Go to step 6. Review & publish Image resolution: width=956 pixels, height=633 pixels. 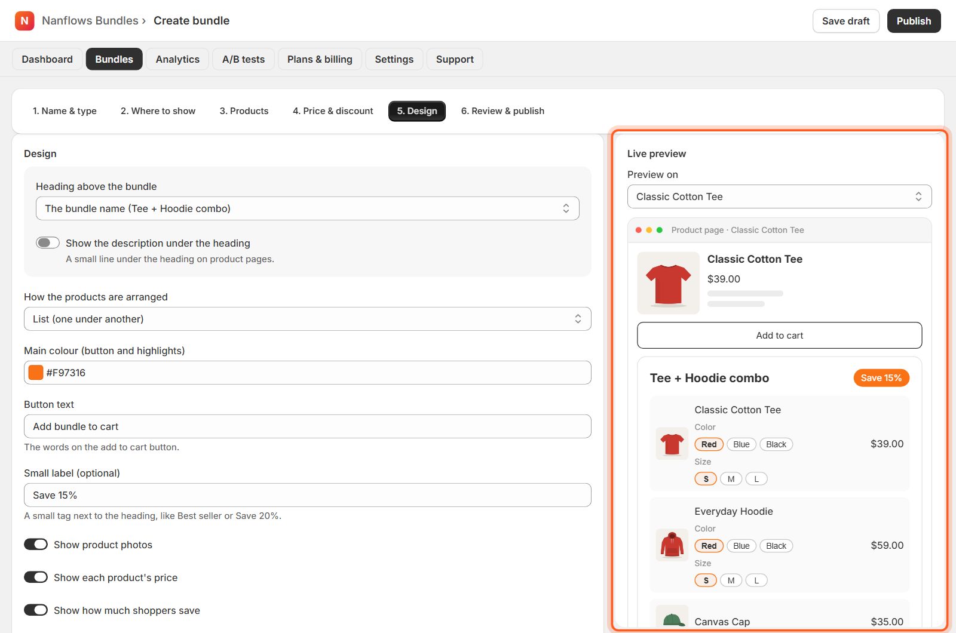(x=502, y=111)
